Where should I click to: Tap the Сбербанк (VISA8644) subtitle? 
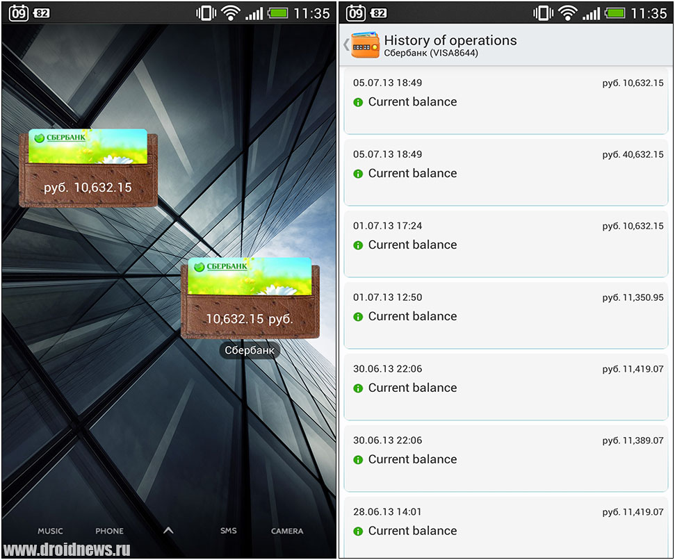[x=431, y=53]
